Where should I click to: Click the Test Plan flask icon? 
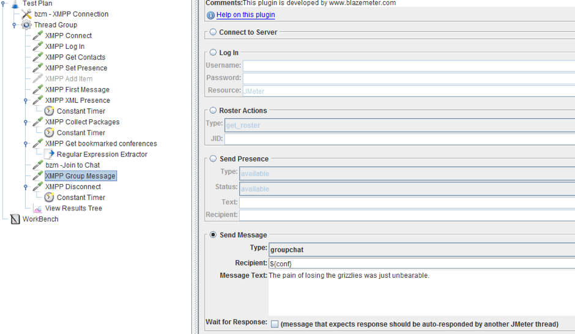pos(15,4)
